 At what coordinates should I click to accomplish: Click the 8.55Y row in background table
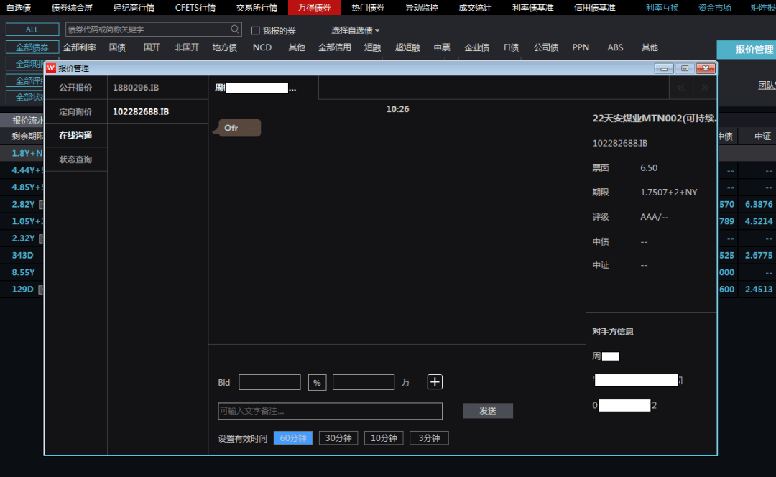pyautogui.click(x=22, y=272)
